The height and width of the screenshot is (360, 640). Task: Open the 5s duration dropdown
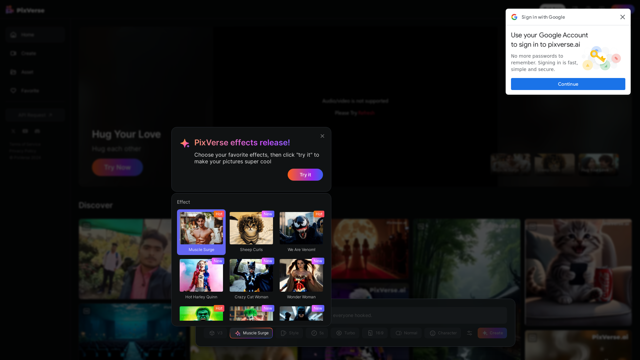tap(317, 333)
